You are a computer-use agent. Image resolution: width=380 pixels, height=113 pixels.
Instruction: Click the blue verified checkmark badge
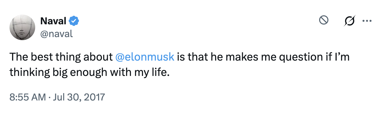click(x=74, y=21)
